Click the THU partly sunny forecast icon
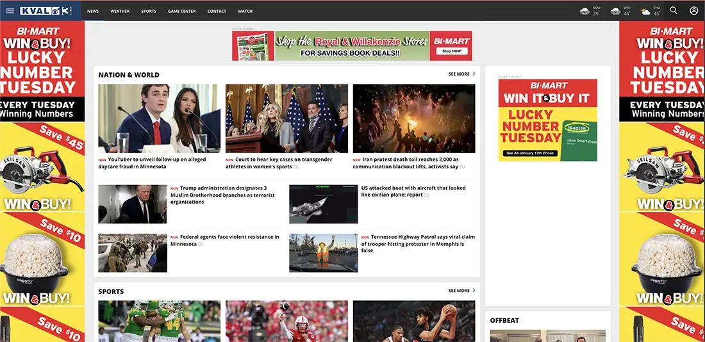Viewport: 705px width, 342px height. click(645, 11)
